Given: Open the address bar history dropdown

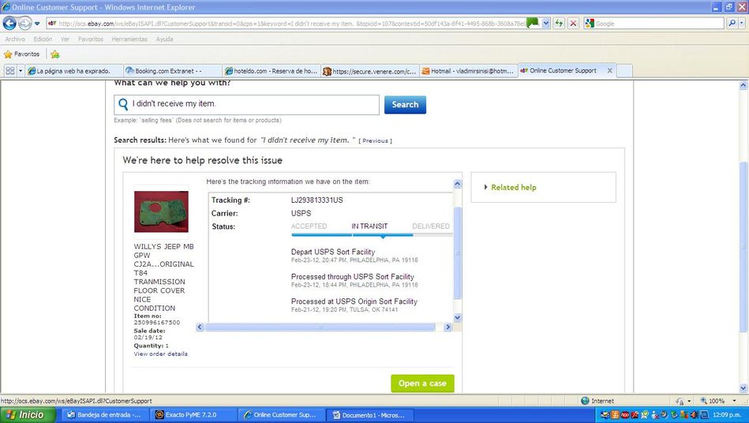Looking at the screenshot, I should (546, 24).
